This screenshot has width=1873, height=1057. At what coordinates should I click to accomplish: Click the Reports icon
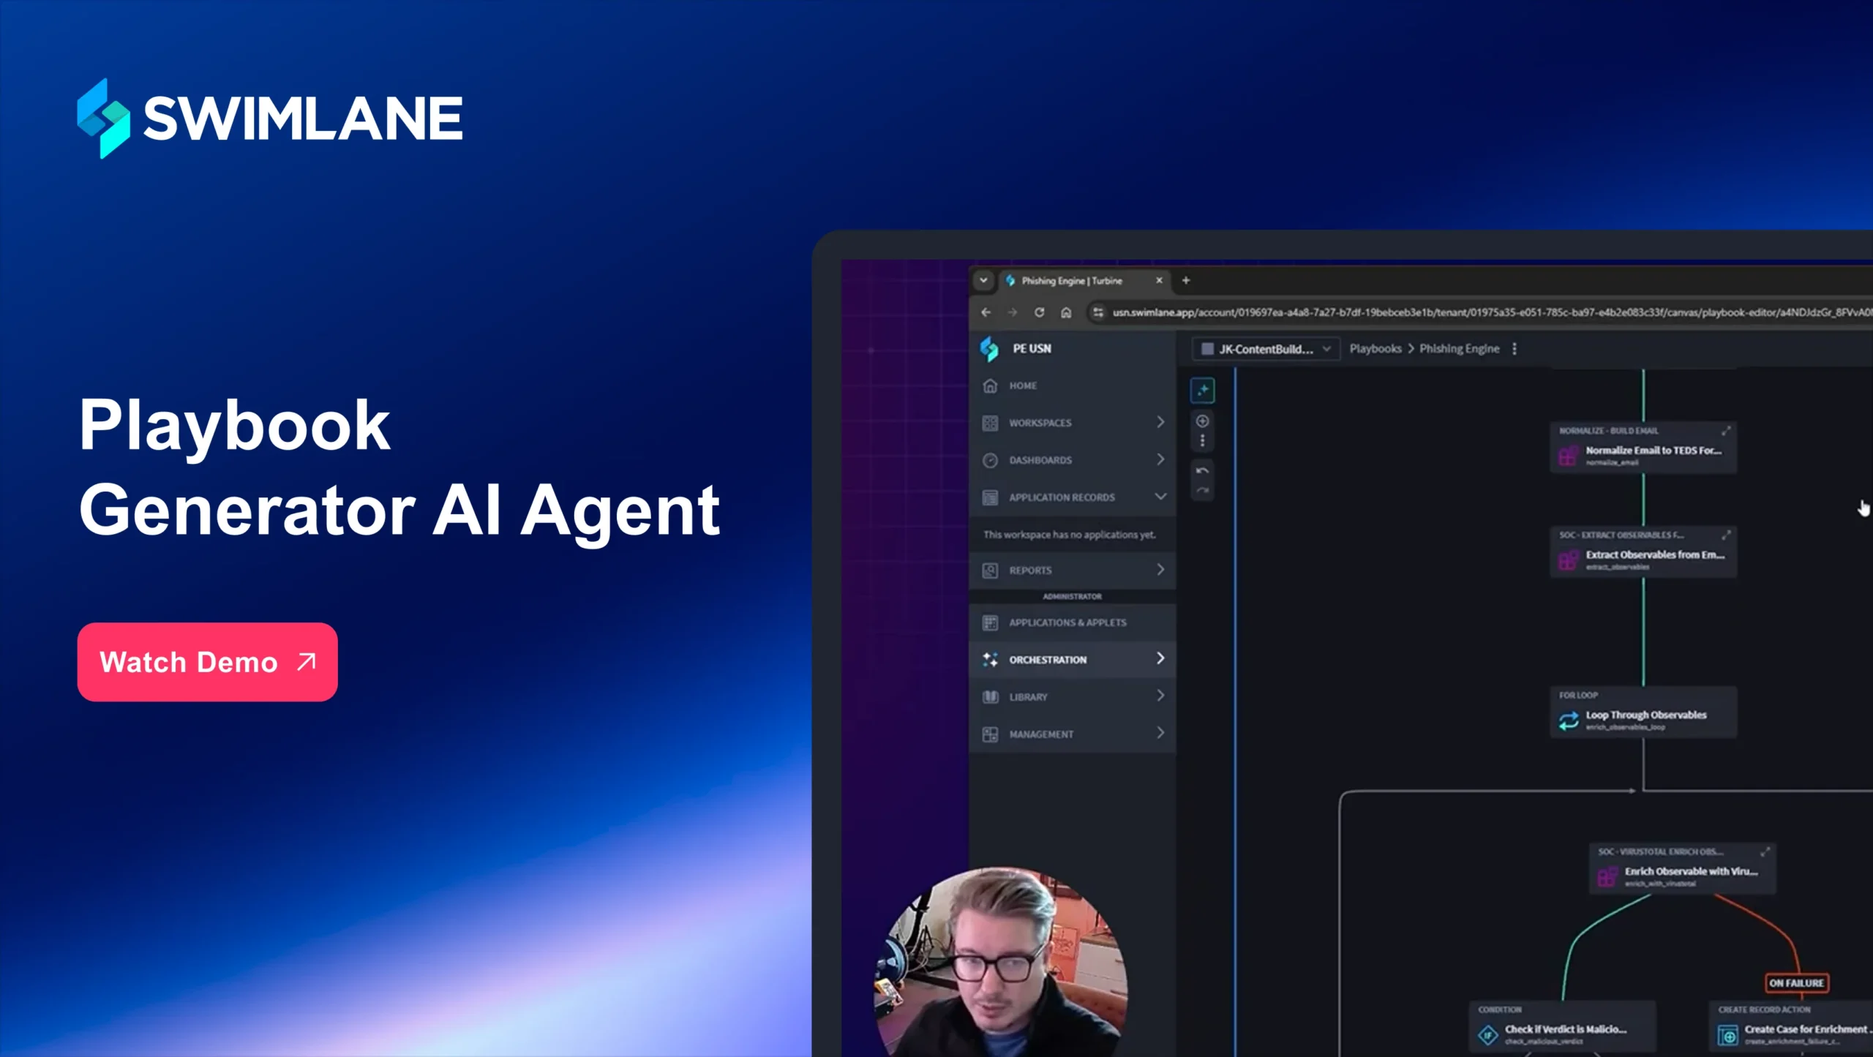coord(990,571)
